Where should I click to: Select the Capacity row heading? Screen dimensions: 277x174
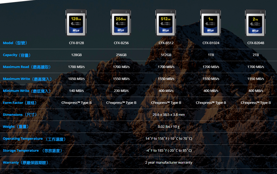coord(17,55)
